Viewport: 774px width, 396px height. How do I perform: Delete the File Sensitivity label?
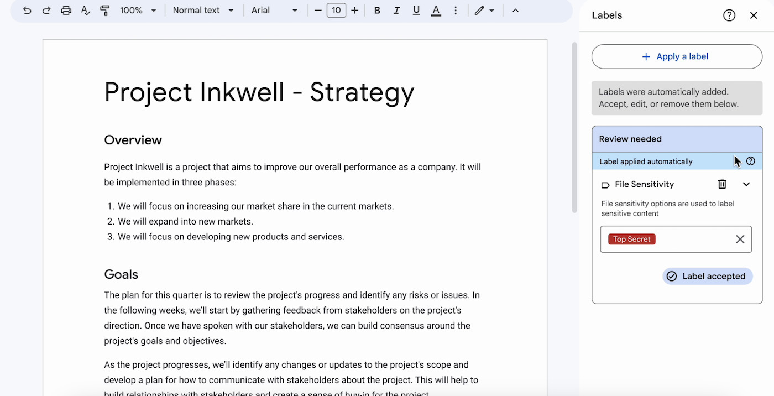[x=722, y=184]
